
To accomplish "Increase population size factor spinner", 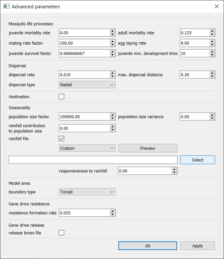I will click(113, 115).
